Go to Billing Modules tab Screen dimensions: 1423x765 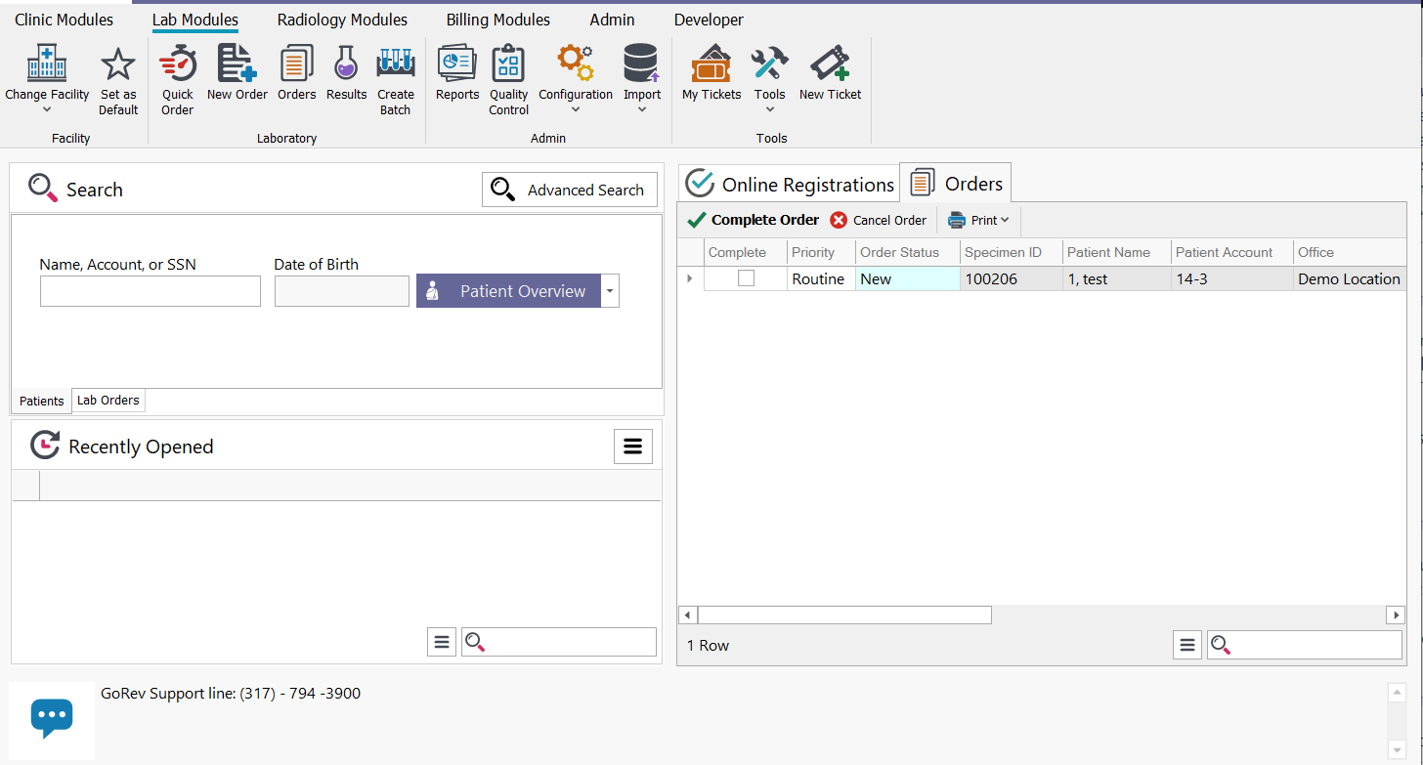pyautogui.click(x=498, y=20)
